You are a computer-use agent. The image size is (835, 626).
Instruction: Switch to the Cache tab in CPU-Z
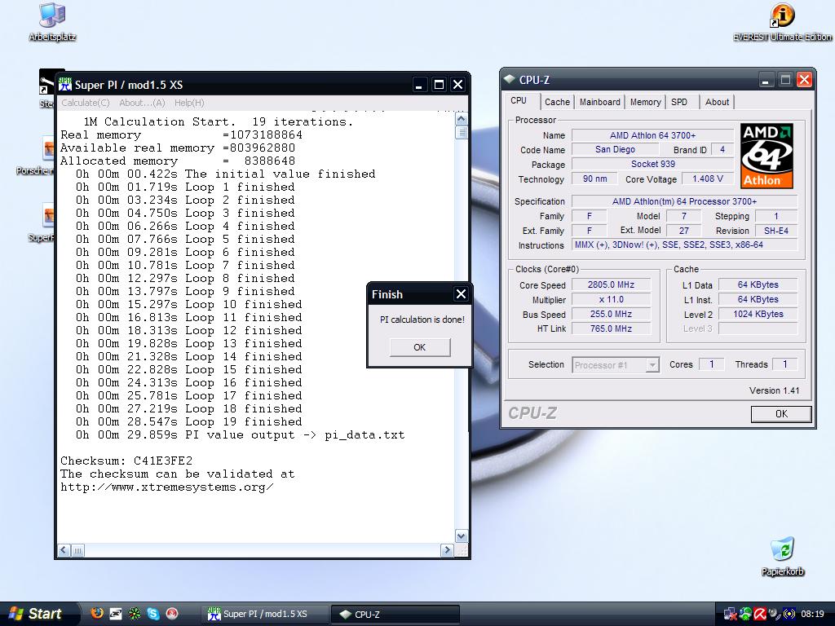557,102
